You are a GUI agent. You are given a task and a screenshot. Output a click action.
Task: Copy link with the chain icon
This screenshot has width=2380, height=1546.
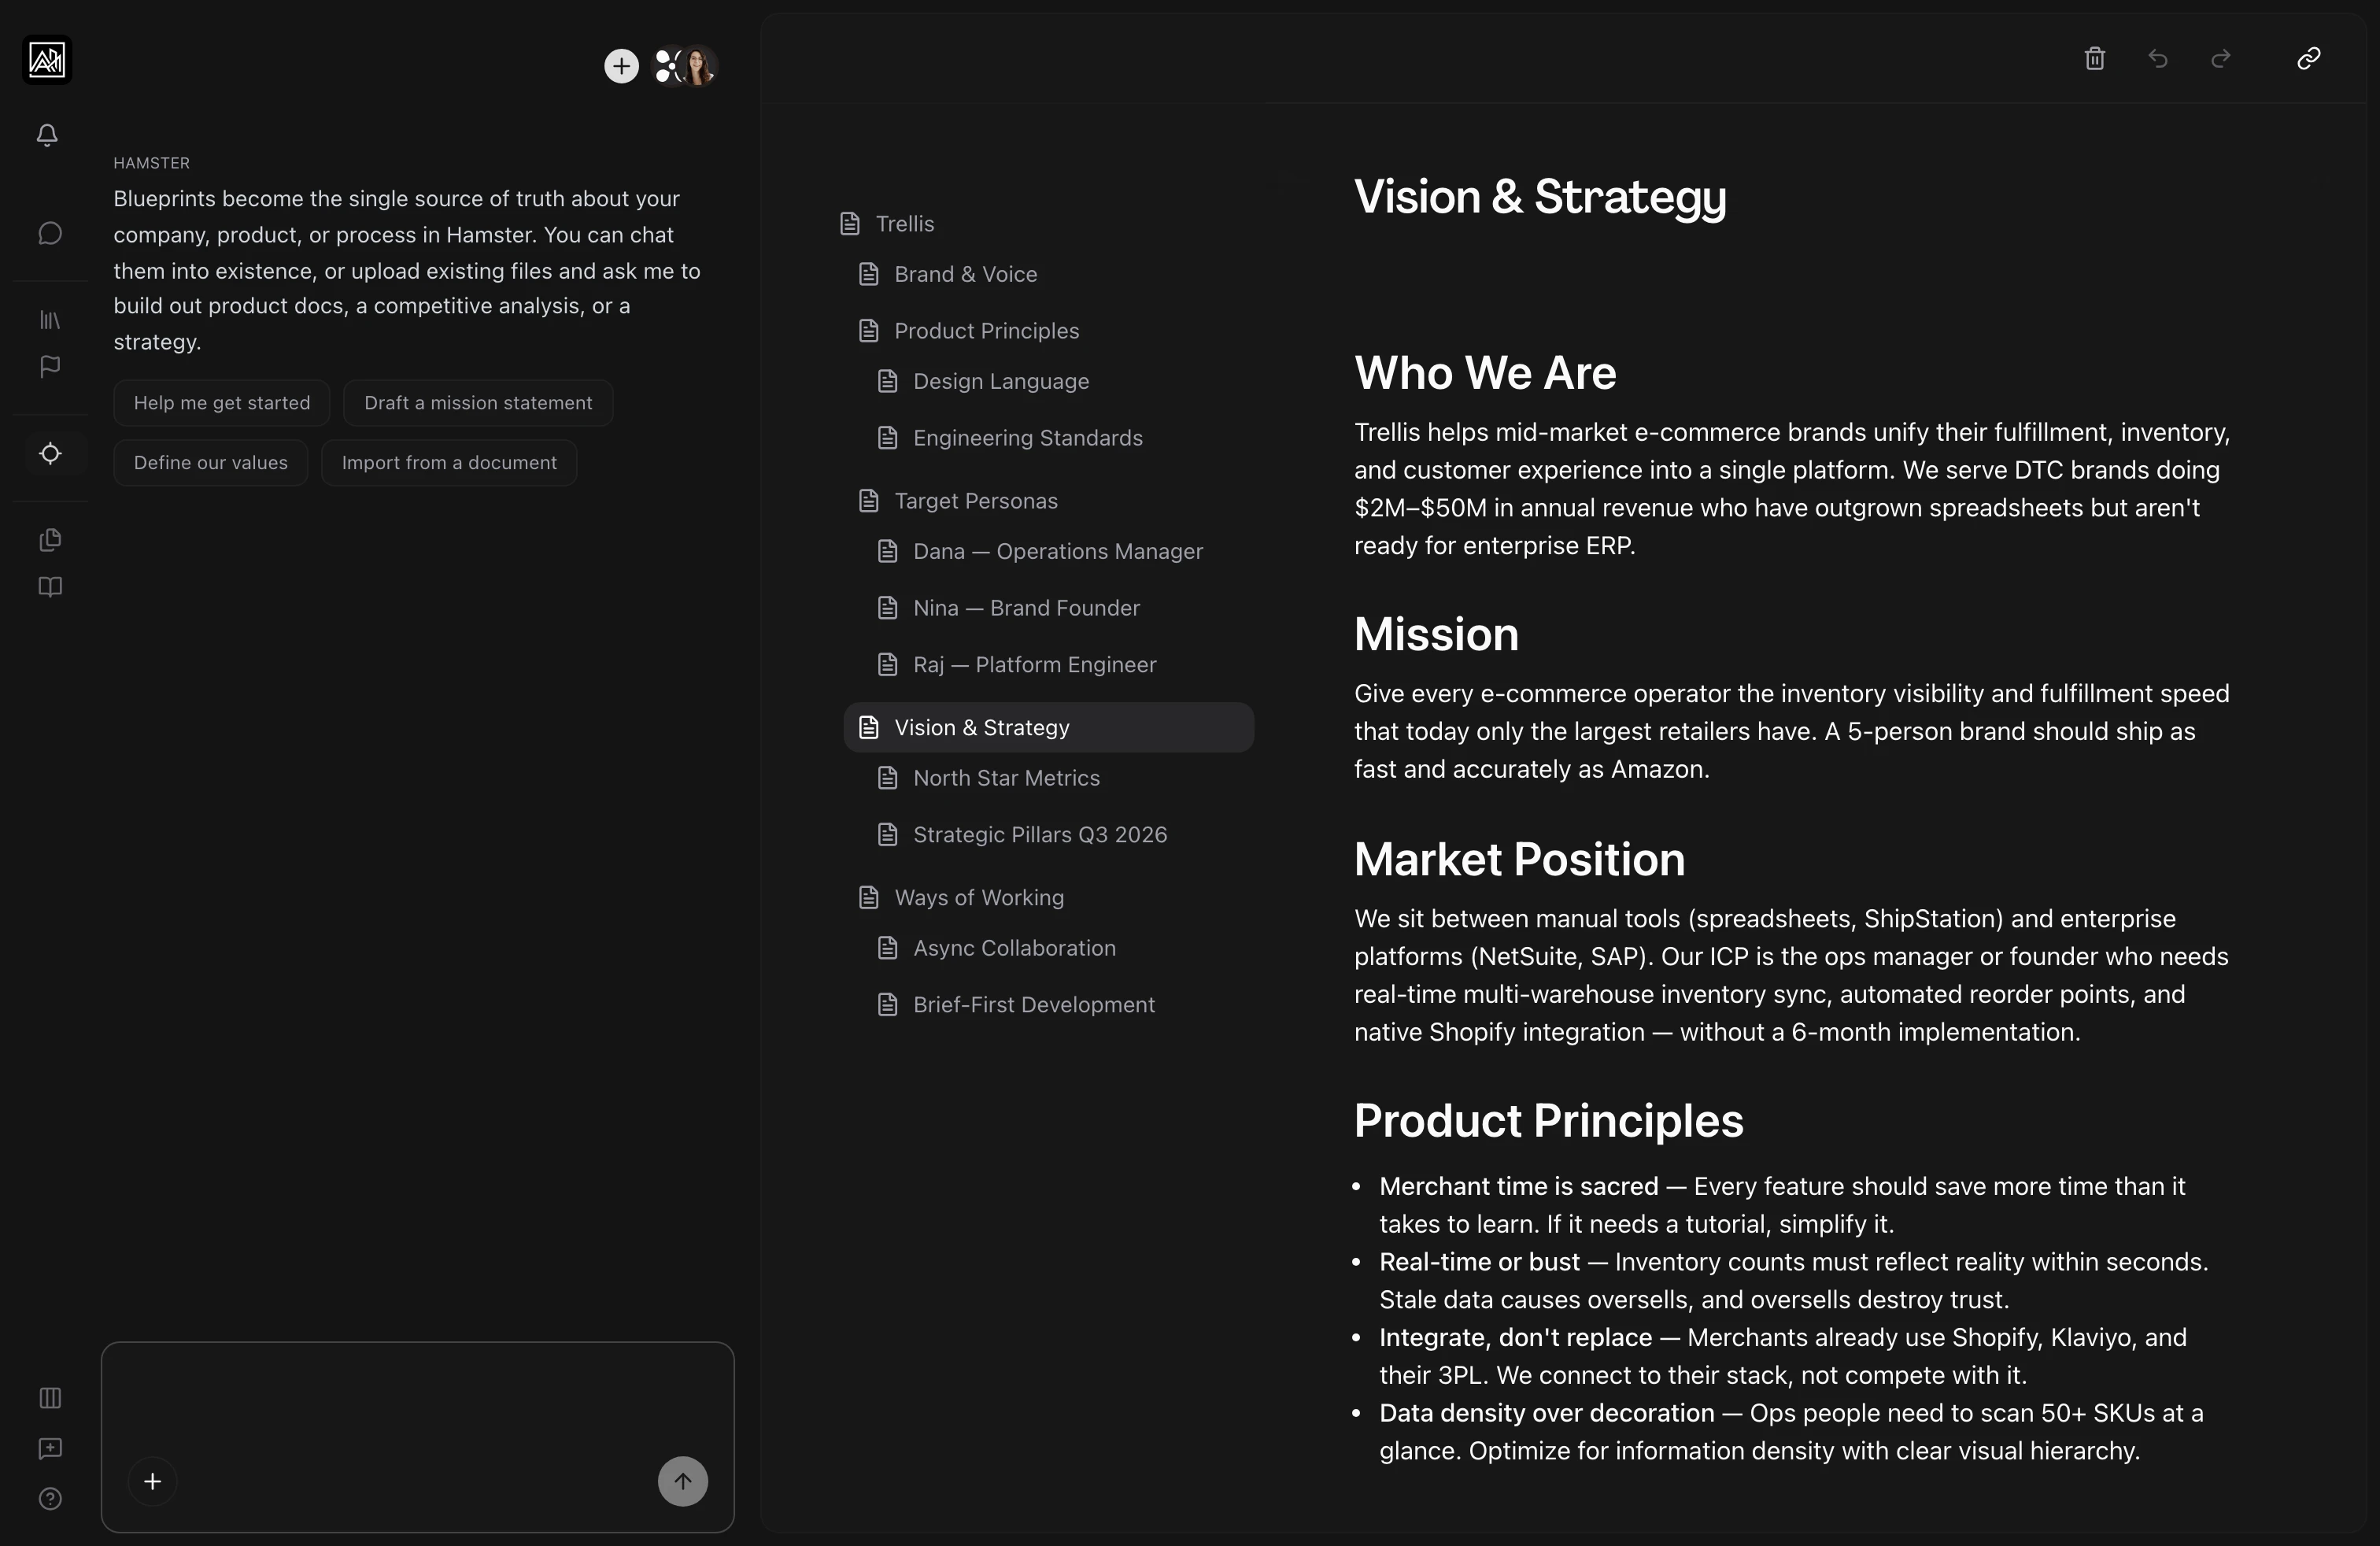point(2308,58)
